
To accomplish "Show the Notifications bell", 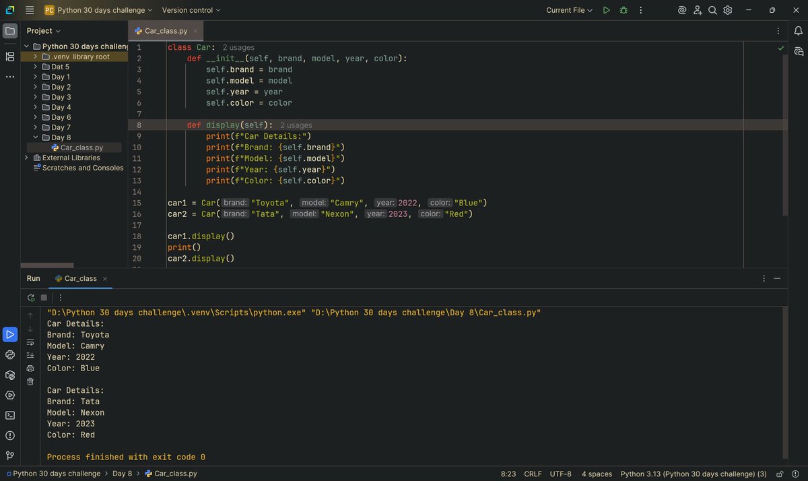I will click(799, 31).
